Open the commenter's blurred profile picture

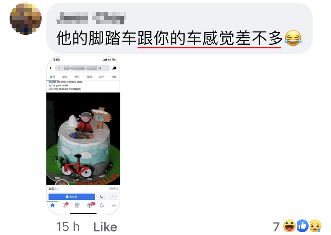click(26, 18)
